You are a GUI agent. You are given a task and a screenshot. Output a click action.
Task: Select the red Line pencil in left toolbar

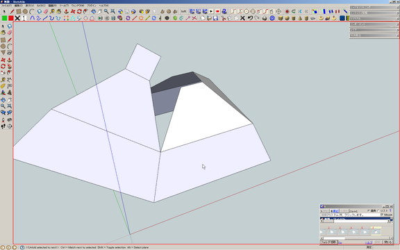coord(10,40)
